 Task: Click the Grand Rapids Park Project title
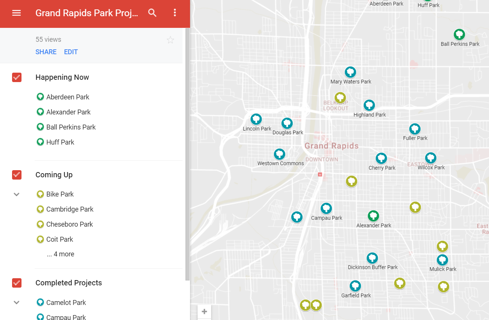pyautogui.click(x=87, y=12)
